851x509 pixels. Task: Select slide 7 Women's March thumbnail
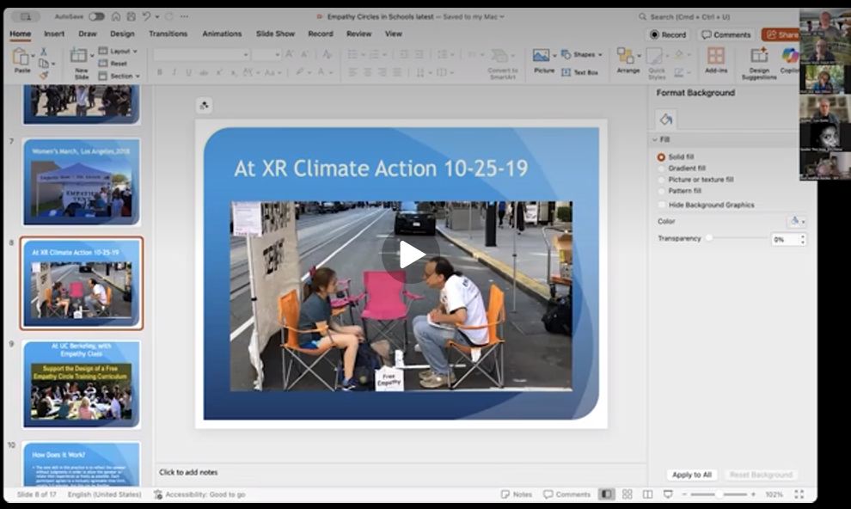click(82, 181)
